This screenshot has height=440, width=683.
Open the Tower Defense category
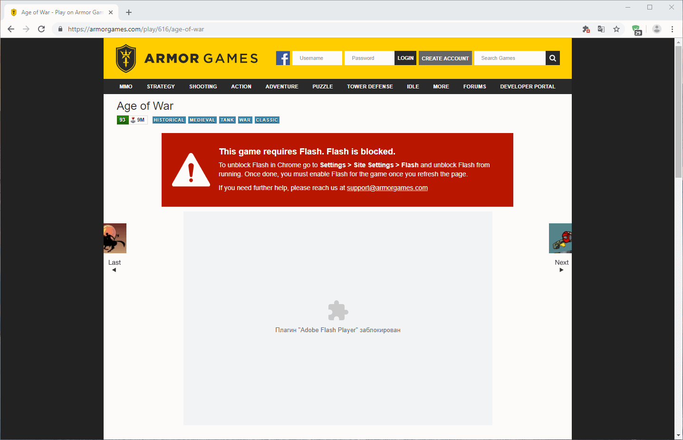[x=370, y=86]
